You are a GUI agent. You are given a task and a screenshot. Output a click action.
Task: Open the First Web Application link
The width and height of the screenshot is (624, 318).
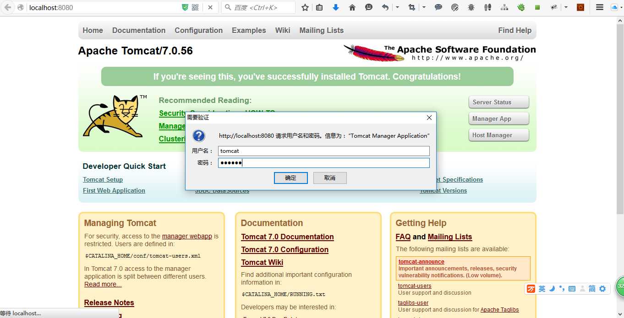(114, 190)
